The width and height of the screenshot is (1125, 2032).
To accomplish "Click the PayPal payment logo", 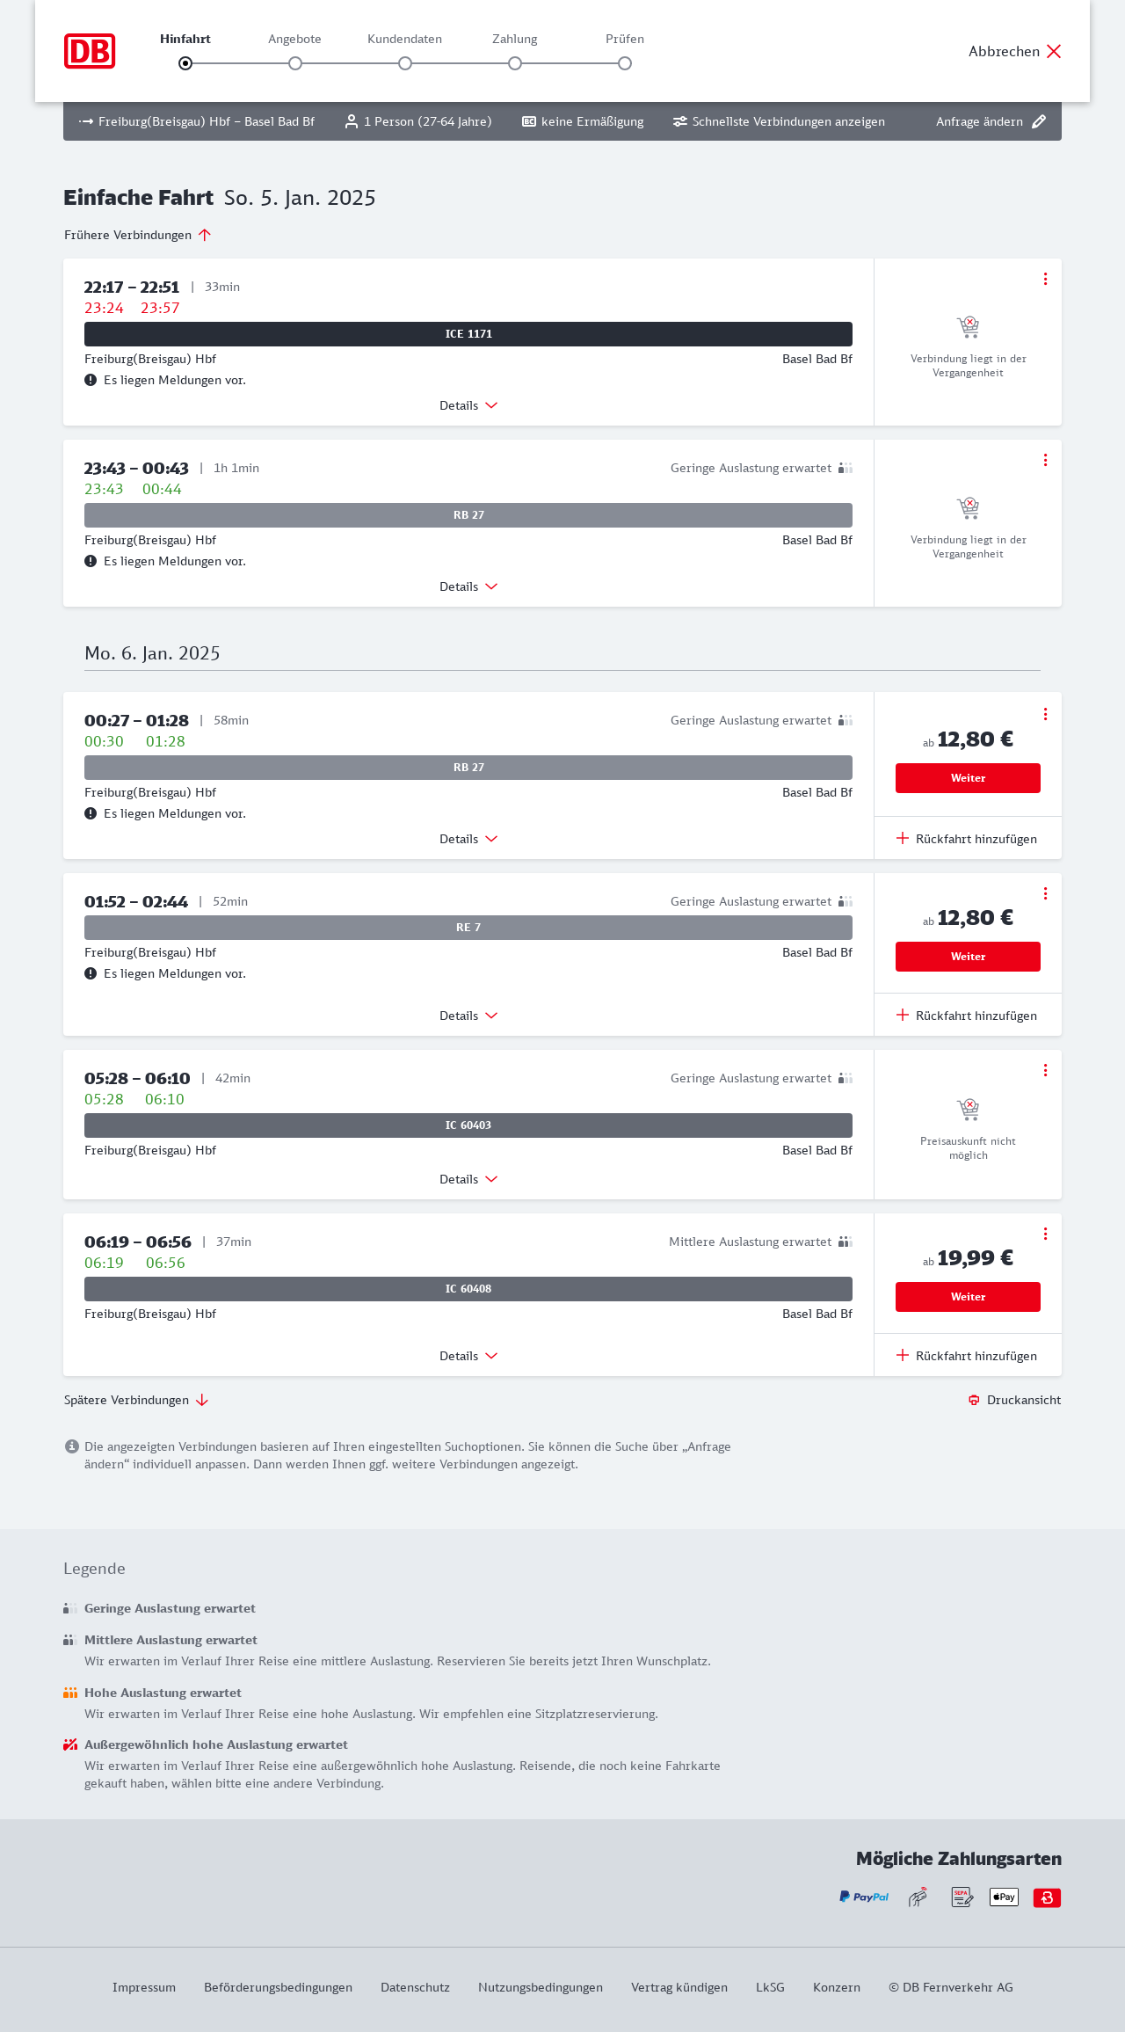I will pos(864,1897).
